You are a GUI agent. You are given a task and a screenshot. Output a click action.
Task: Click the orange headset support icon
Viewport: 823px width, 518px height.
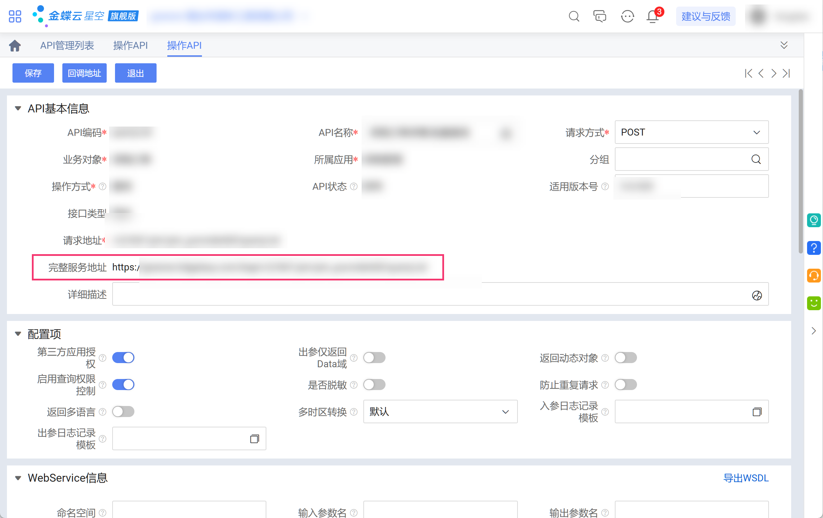pos(814,276)
